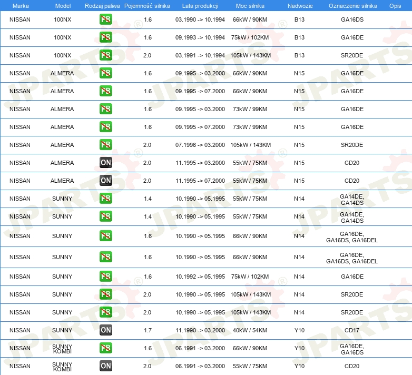Click petrol PB icon in 100NX GA16DS row
The image size is (412, 375).
tap(105, 19)
